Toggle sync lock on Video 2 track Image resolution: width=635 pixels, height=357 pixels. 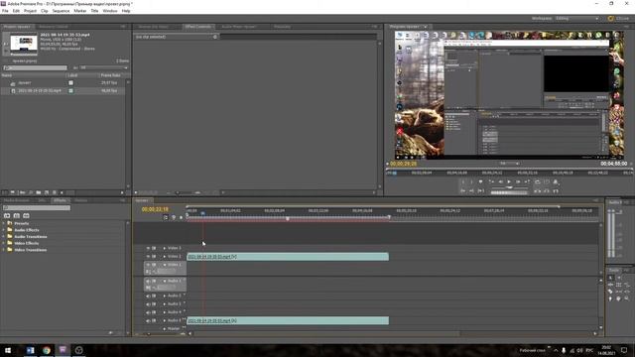[x=154, y=256]
